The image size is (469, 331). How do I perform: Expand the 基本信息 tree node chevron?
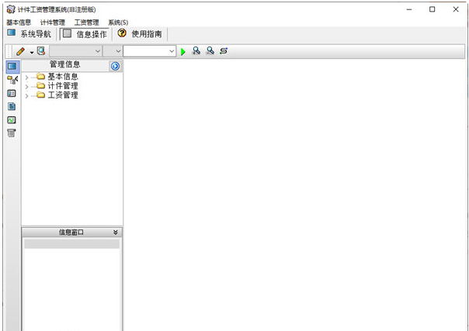(27, 78)
